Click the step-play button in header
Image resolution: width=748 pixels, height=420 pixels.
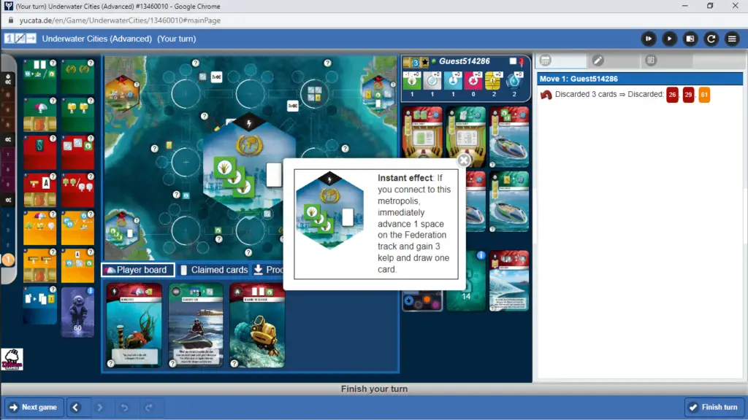coord(649,39)
